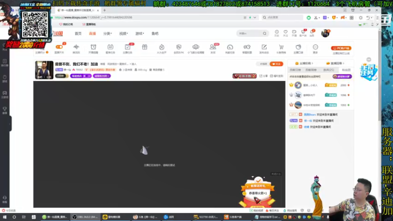Open the shopping cart icon
This screenshot has height=221, width=393.
tap(281, 47)
